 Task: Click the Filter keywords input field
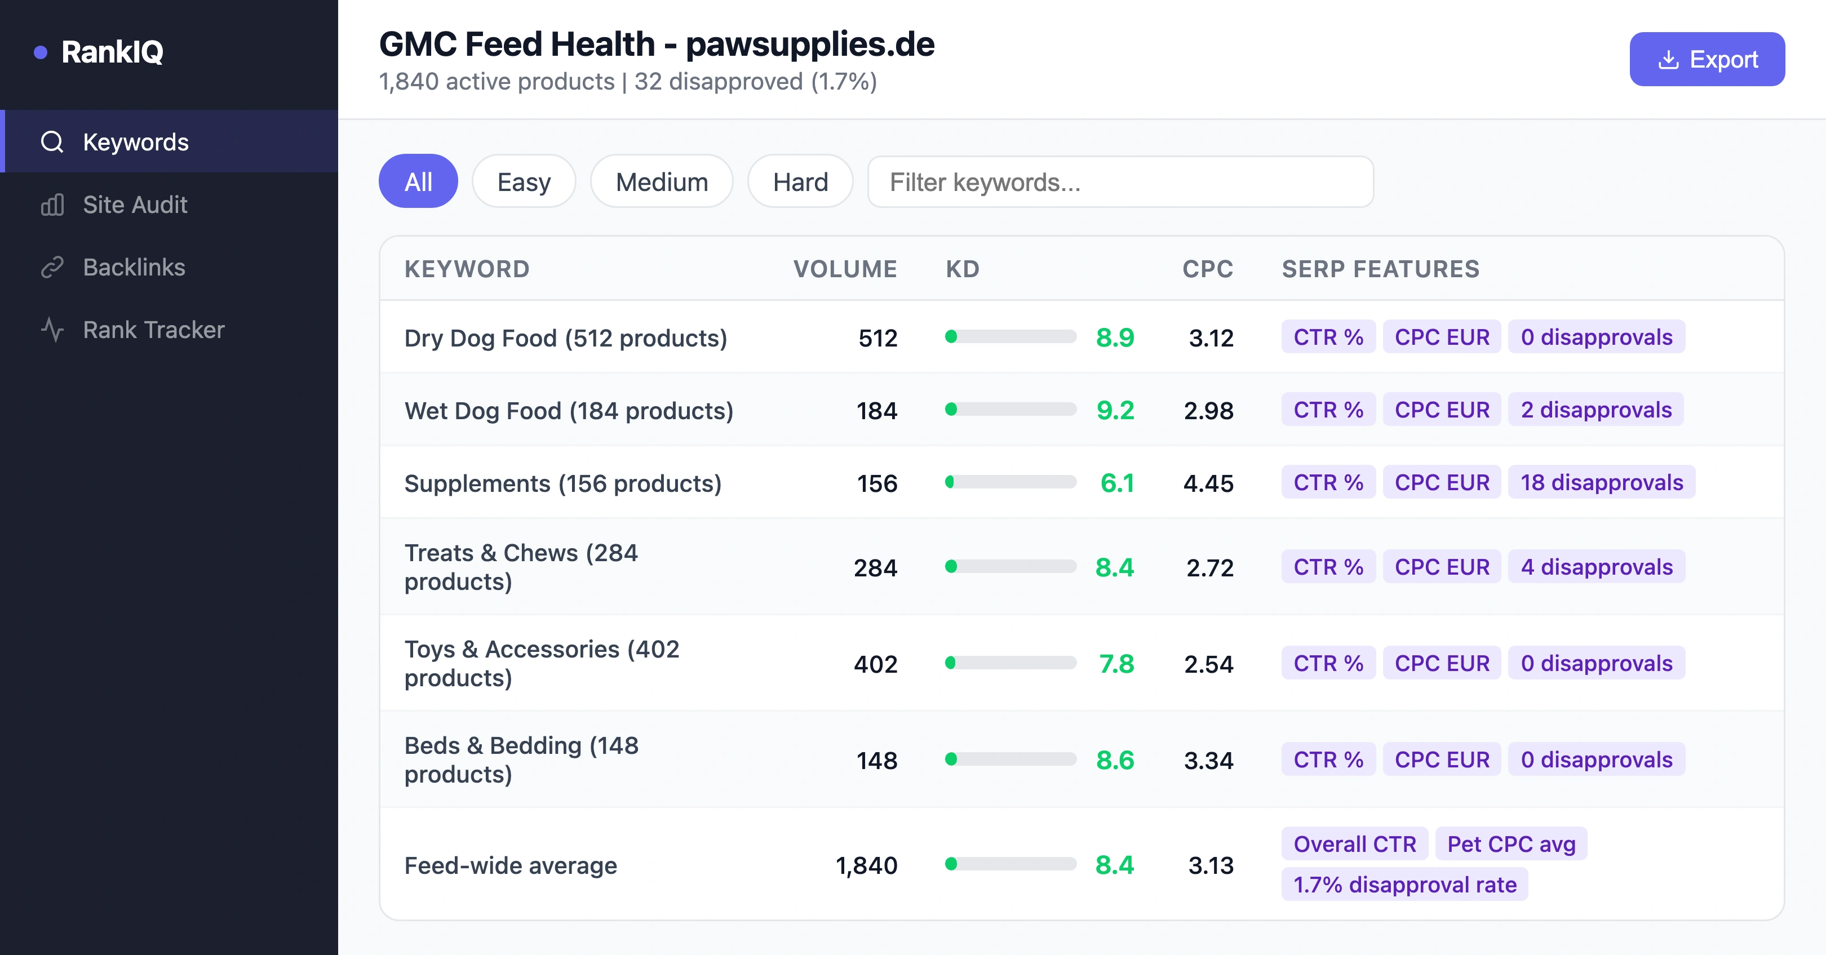click(x=1120, y=181)
